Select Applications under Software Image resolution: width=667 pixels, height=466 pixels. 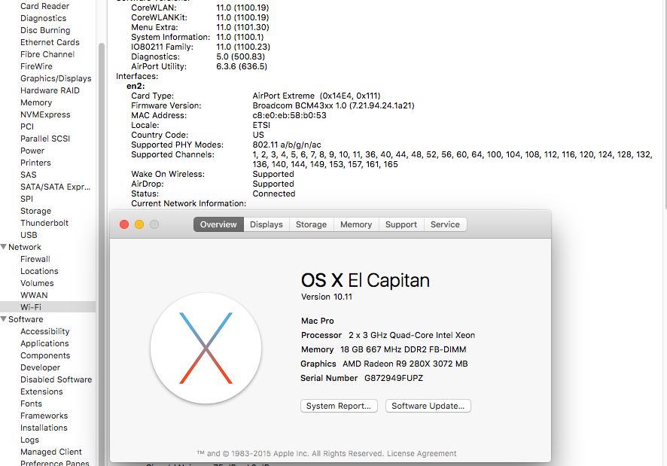(44, 343)
